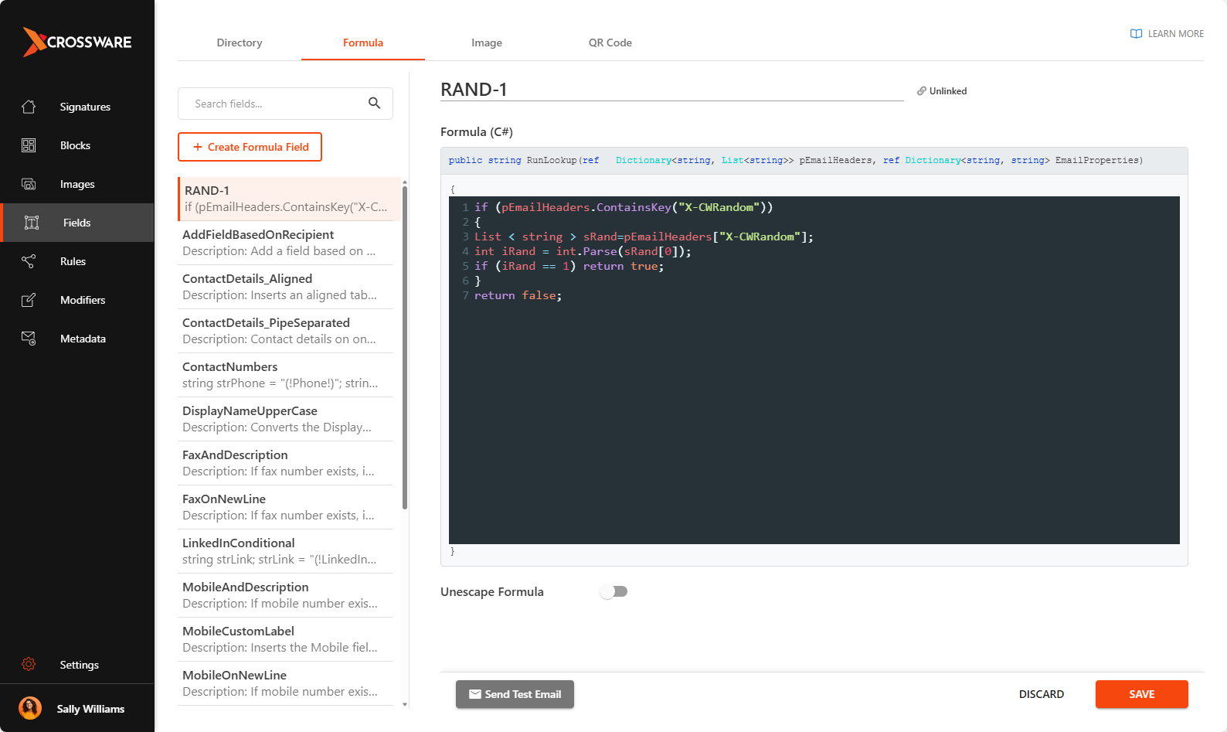Open the LEARN MORE link

(x=1167, y=34)
